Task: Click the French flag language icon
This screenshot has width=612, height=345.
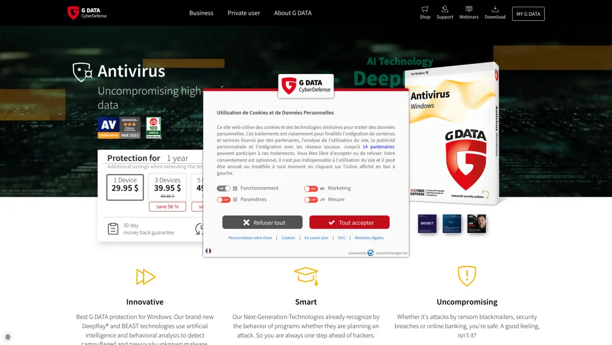Action: click(208, 251)
